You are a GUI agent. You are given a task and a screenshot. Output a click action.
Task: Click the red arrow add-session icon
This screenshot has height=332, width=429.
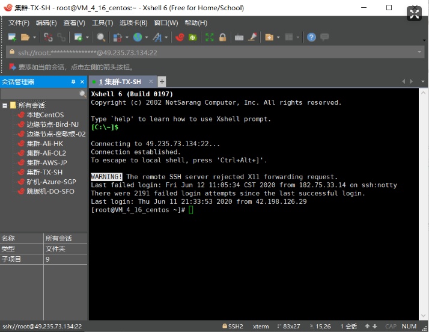click(12, 67)
